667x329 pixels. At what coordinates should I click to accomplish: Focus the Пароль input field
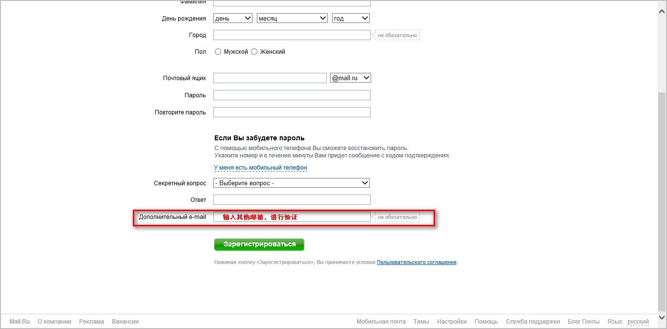[x=292, y=95]
